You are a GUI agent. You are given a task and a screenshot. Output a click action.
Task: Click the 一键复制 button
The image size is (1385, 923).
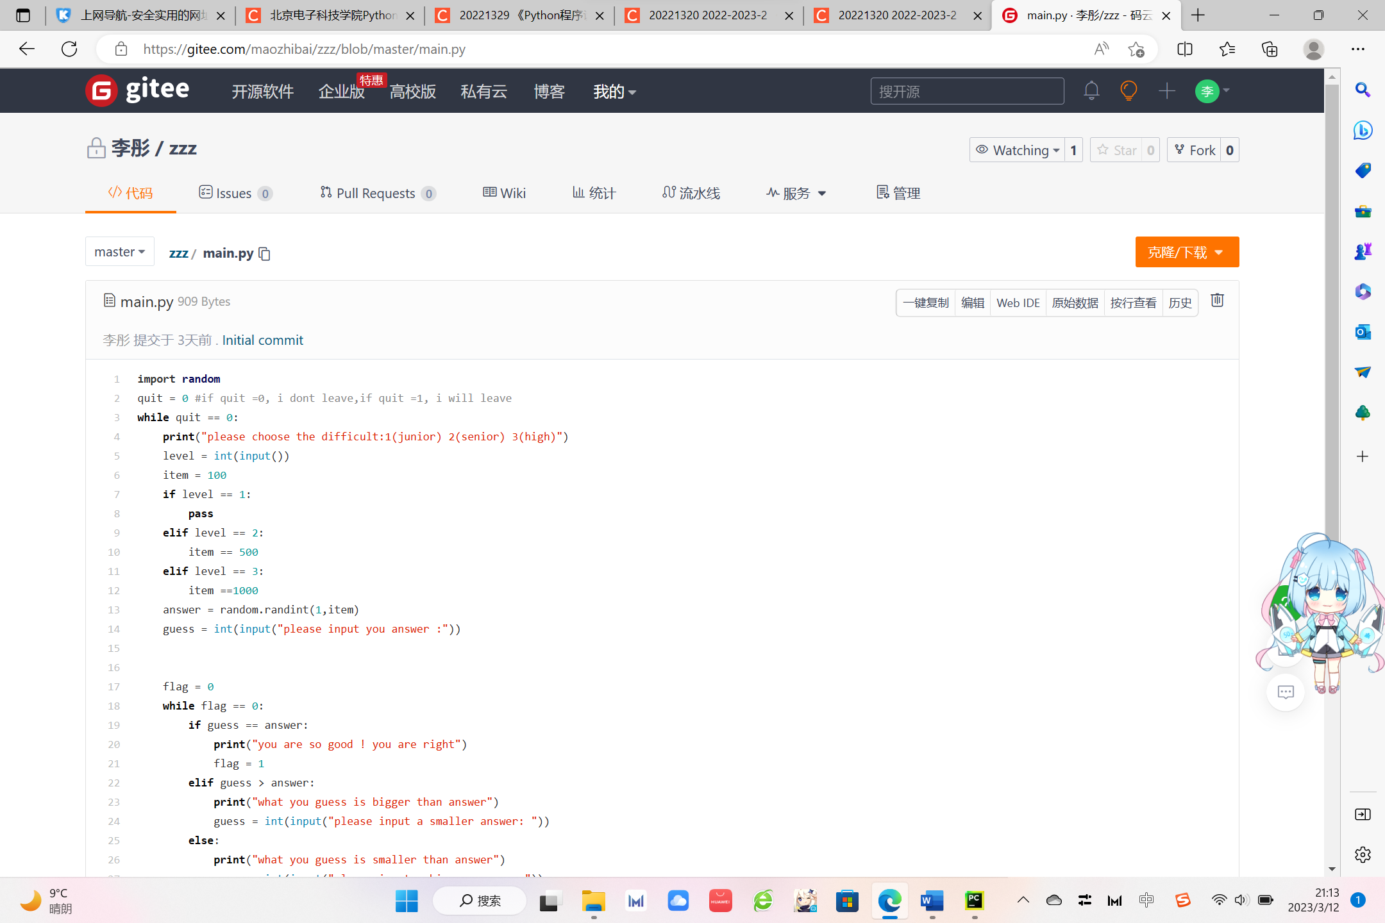point(925,303)
